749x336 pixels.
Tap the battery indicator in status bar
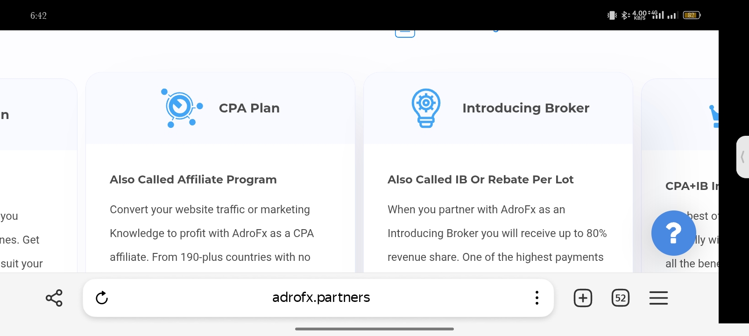point(692,15)
